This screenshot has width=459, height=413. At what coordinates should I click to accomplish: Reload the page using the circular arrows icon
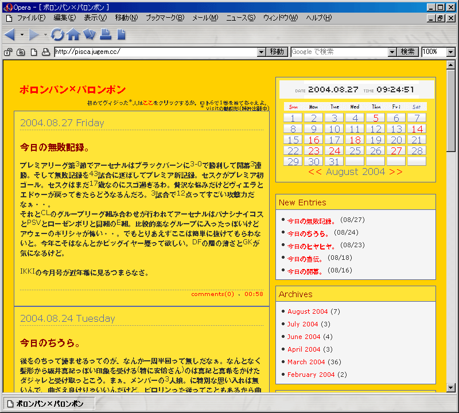point(57,34)
